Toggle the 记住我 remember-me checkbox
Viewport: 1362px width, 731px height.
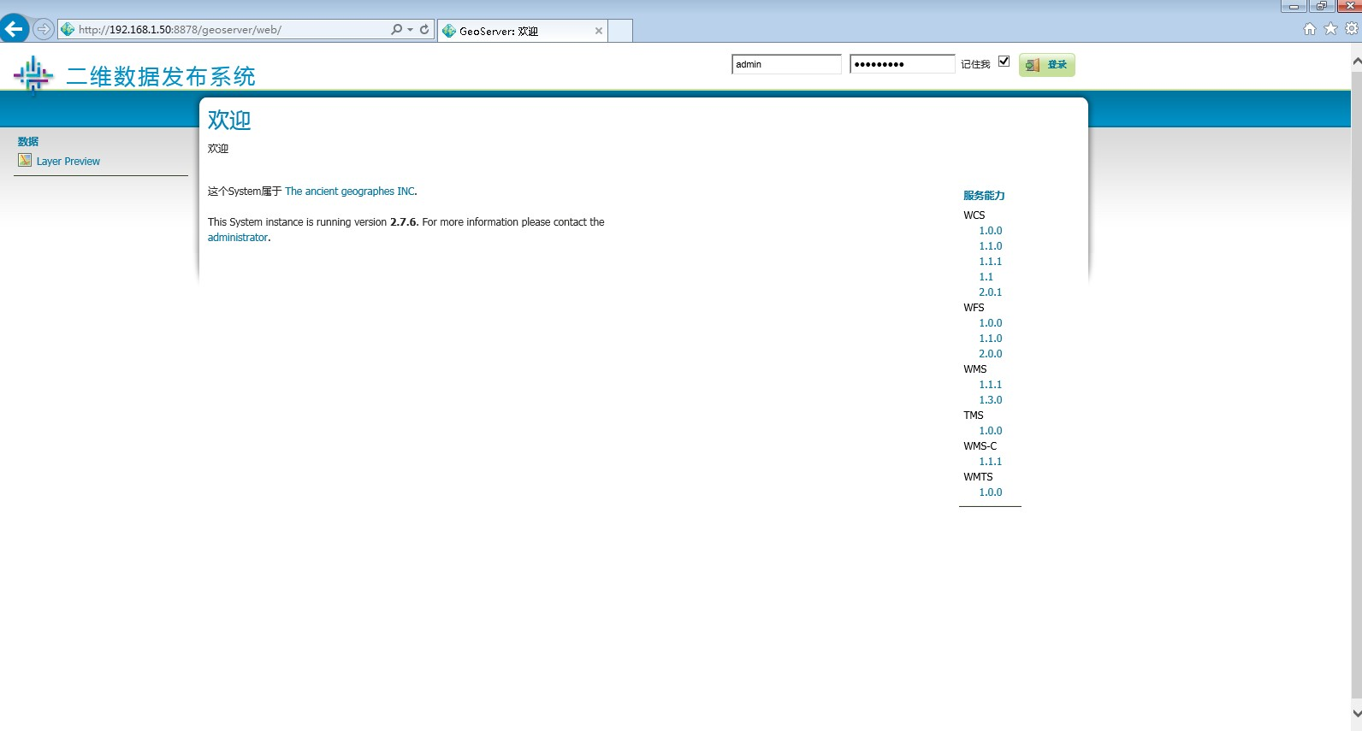pos(1004,62)
